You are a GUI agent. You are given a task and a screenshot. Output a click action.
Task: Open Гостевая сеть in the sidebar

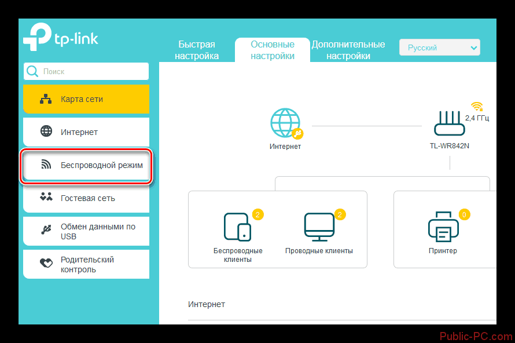coord(86,198)
